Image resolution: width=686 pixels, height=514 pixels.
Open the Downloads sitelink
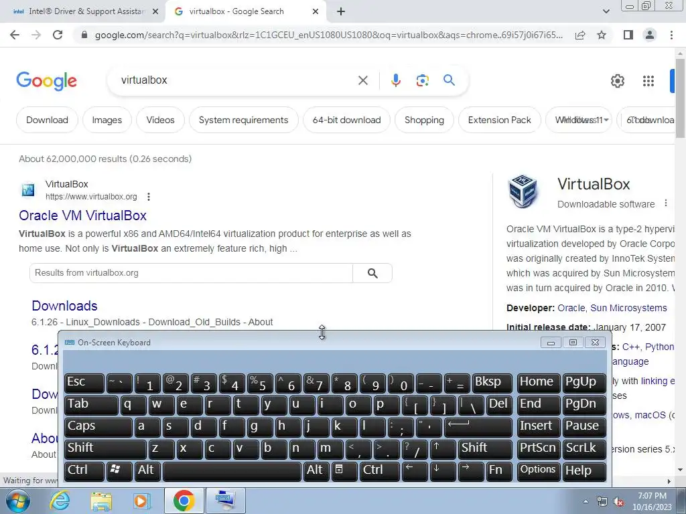[64, 306]
